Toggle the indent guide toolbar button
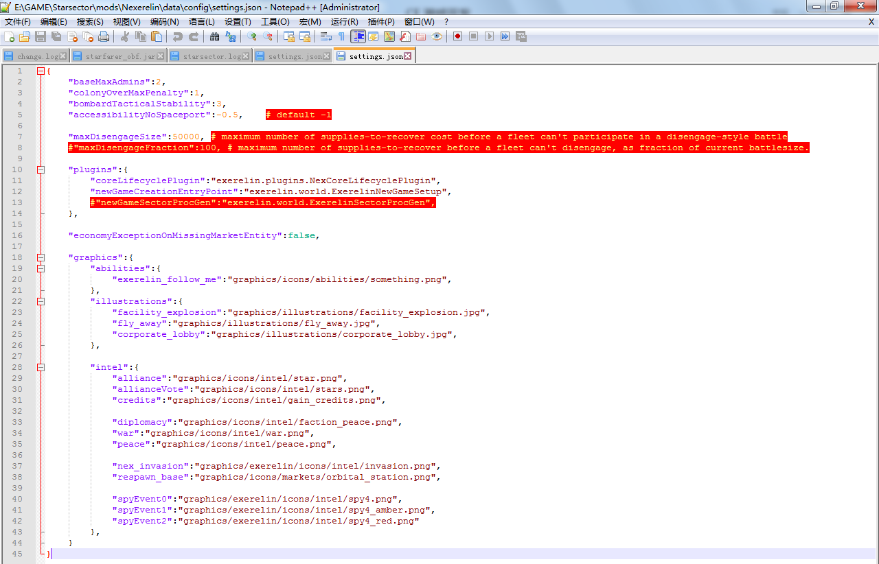The height and width of the screenshot is (564, 879). coord(358,36)
